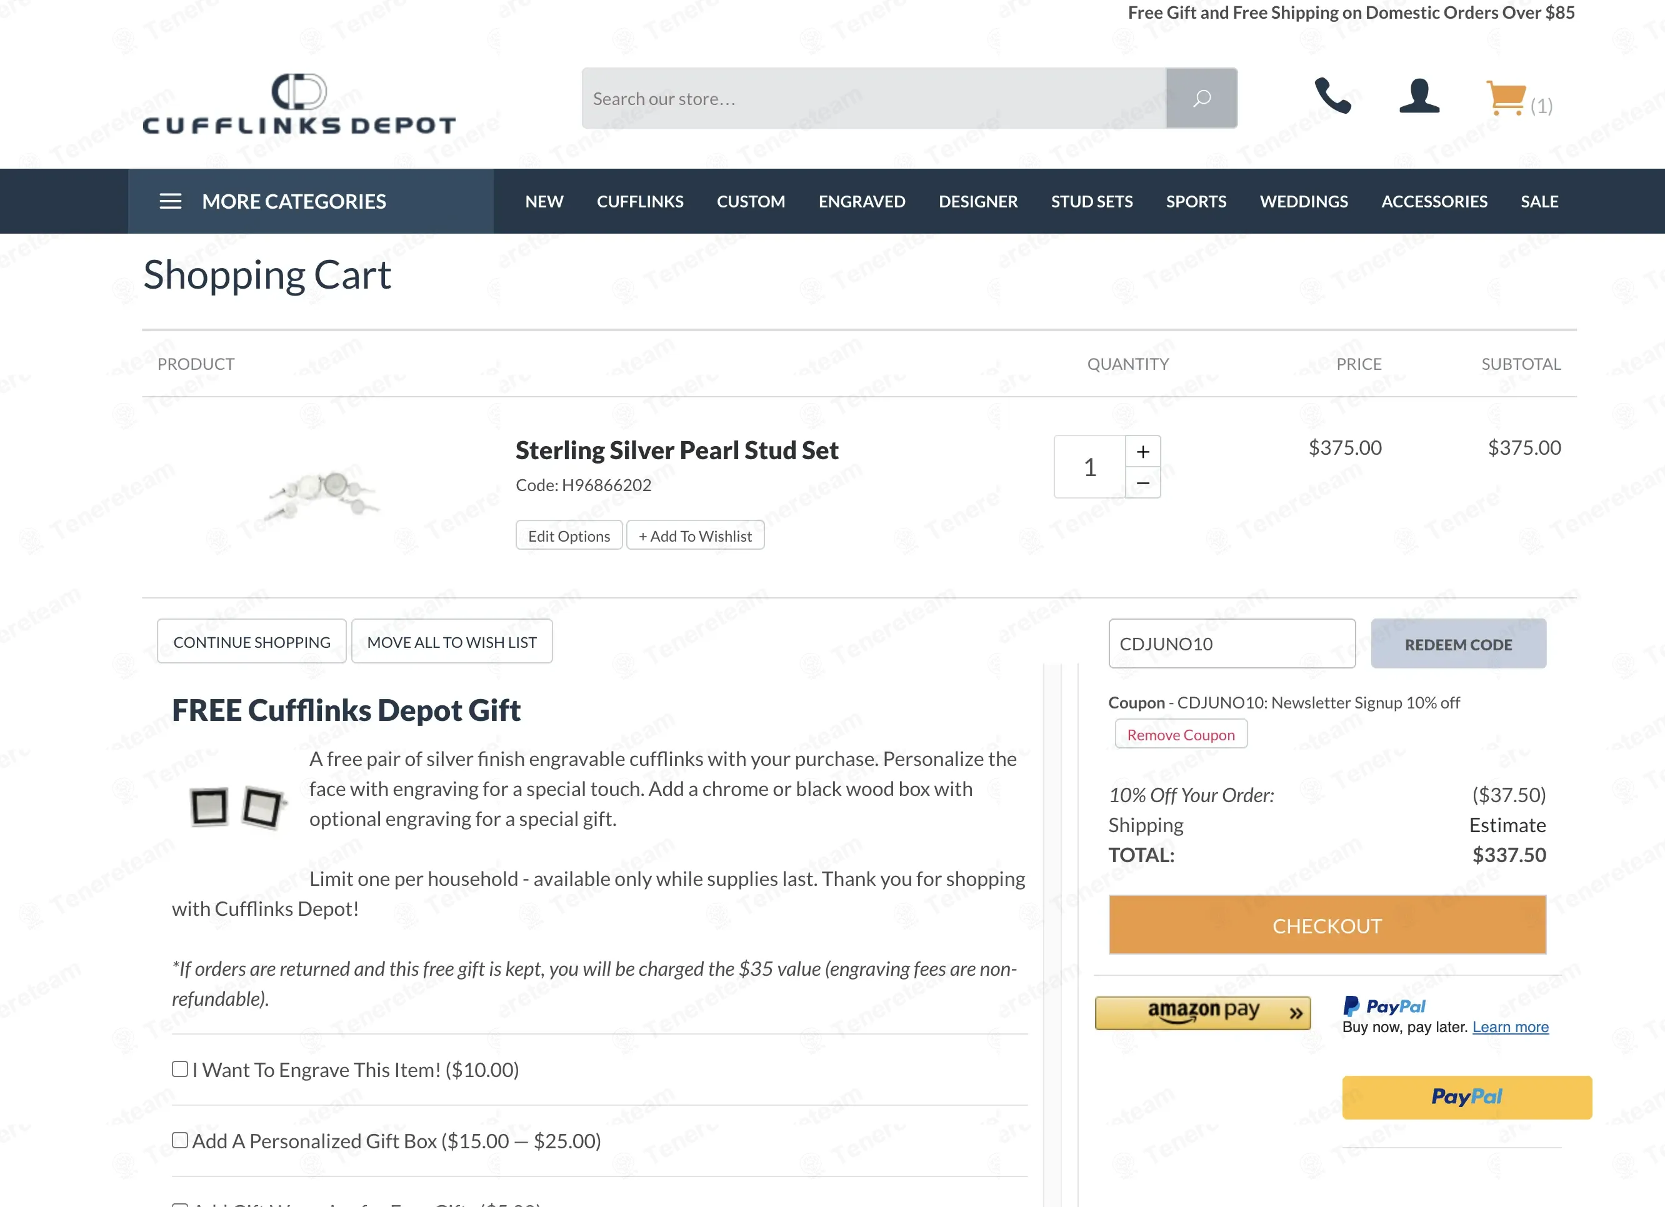Click the Continue Shopping button

click(252, 641)
